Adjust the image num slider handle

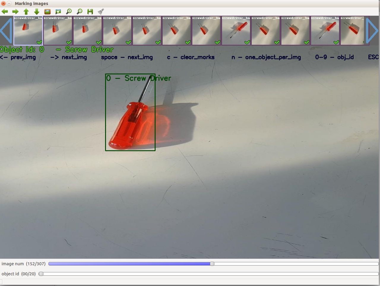point(212,264)
